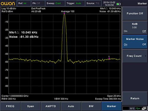Open the BW menu

click(x=91, y=106)
